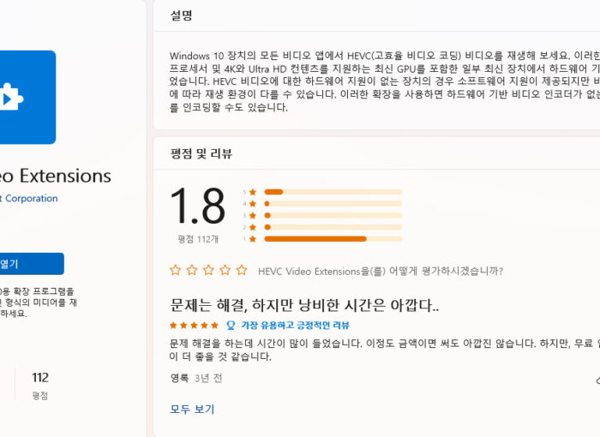The height and width of the screenshot is (437, 600).
Task: Click the helpful review badge icon
Action: pos(231,326)
